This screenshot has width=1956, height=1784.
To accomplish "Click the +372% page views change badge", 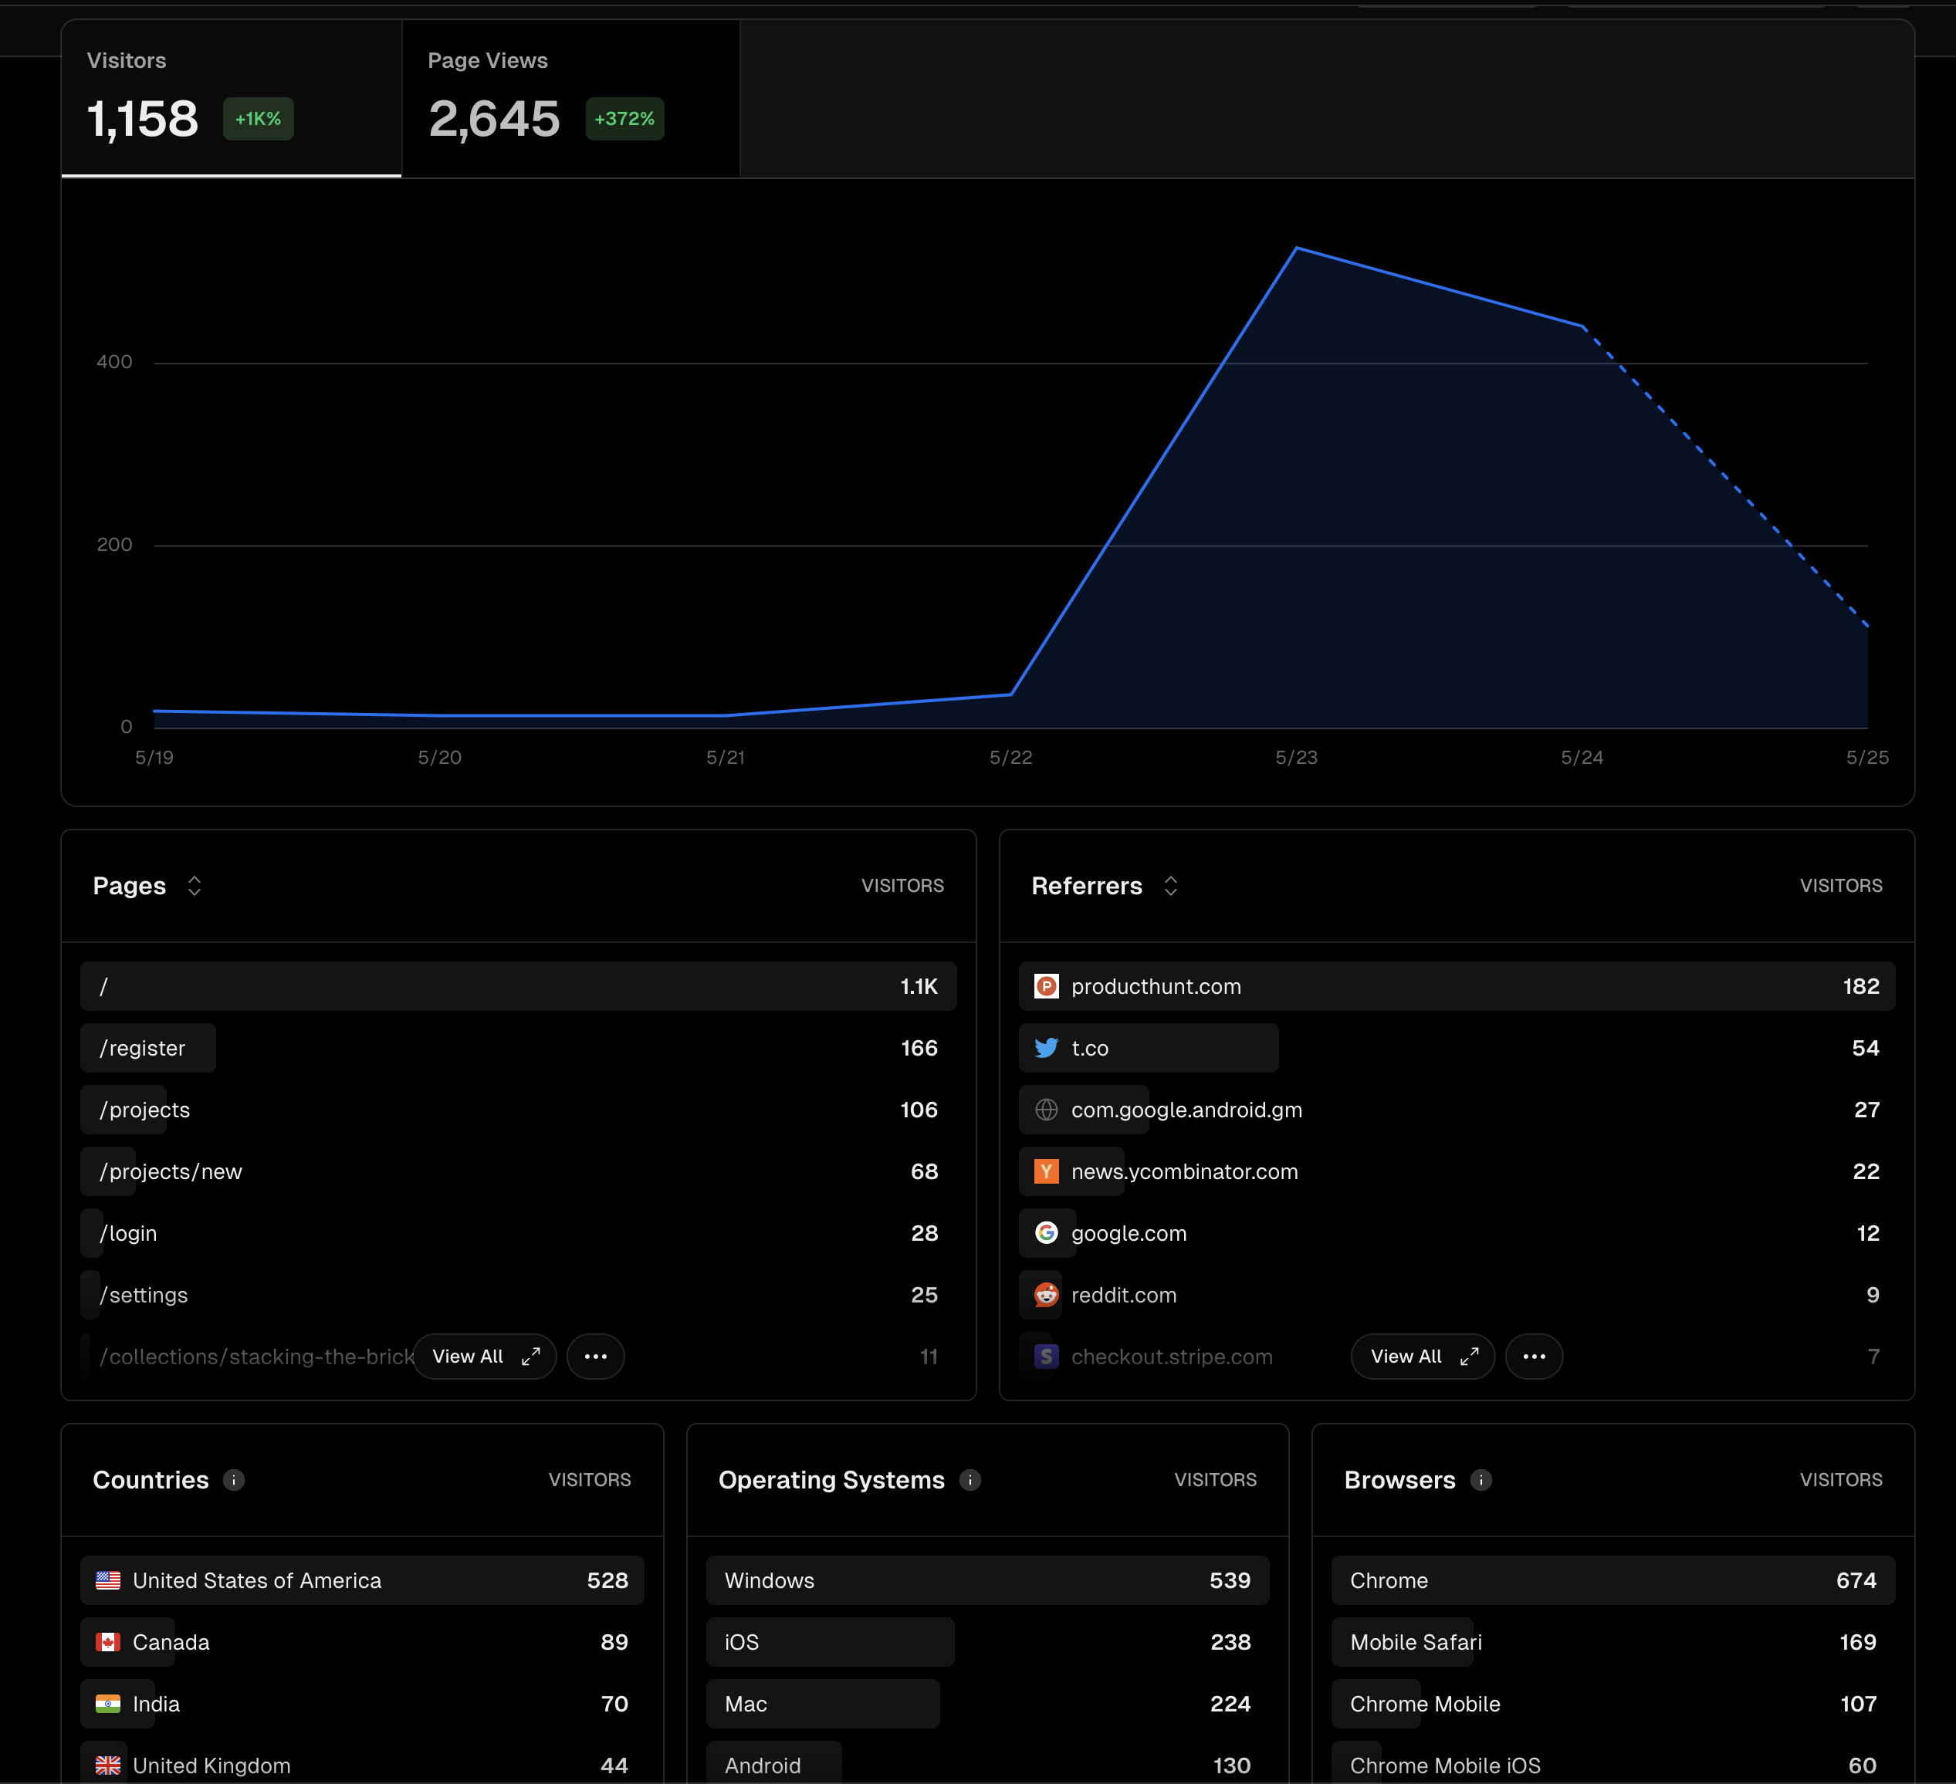I will (x=624, y=120).
